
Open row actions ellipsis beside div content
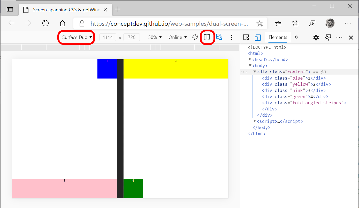coord(244,72)
